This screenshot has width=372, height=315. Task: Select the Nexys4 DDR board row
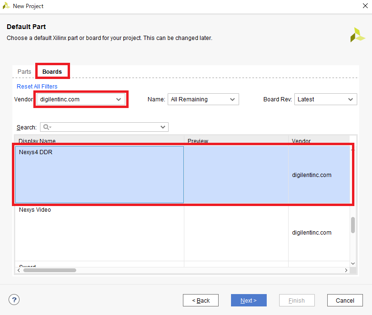coord(182,175)
